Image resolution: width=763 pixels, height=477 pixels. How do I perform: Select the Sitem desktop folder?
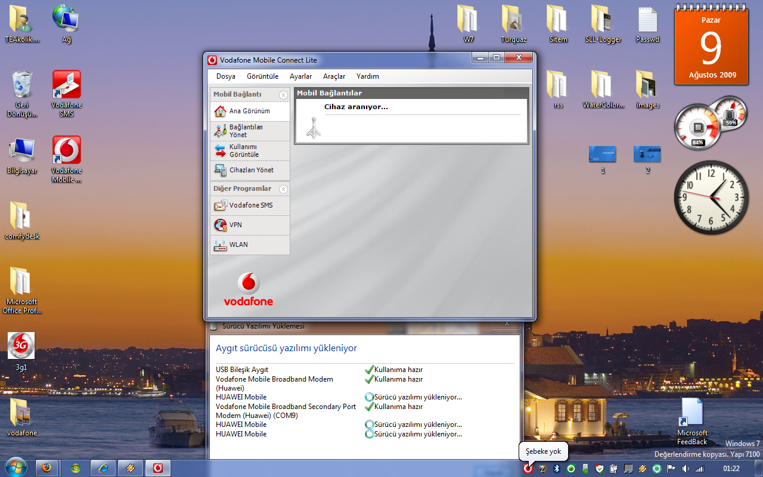tap(558, 24)
